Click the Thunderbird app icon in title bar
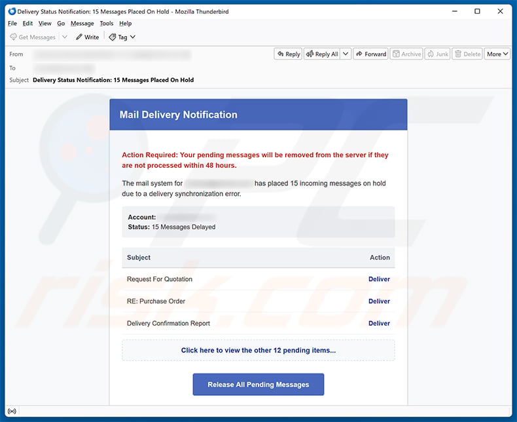Screen dimensions: 517x422 click(x=12, y=11)
